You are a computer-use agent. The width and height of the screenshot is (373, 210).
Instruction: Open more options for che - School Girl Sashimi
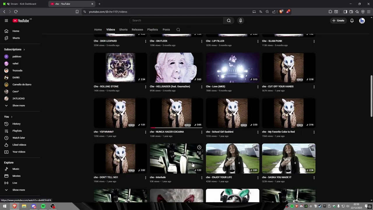pyautogui.click(x=258, y=132)
